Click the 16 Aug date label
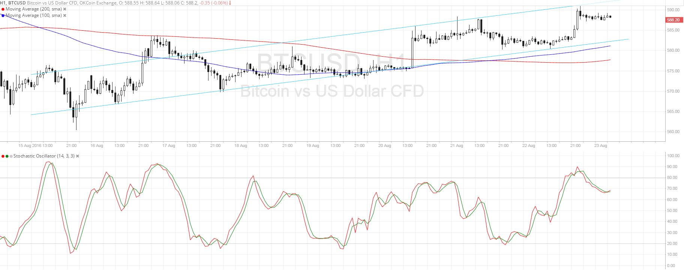684x270 pixels. click(97, 145)
